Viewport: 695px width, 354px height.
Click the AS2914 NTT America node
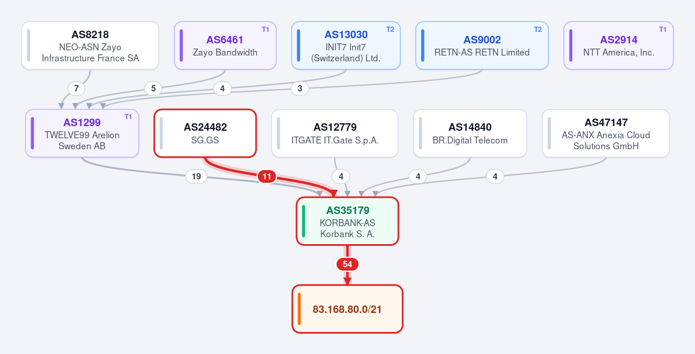[619, 46]
